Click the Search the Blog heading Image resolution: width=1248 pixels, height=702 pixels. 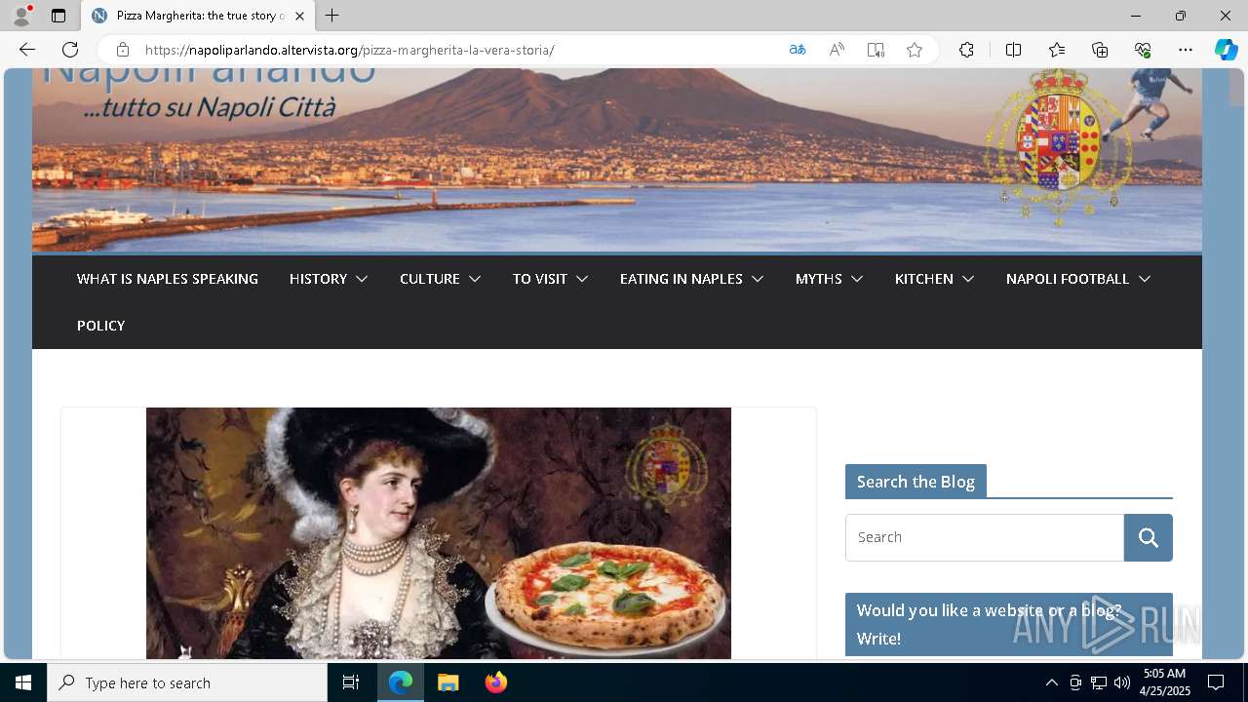[916, 482]
